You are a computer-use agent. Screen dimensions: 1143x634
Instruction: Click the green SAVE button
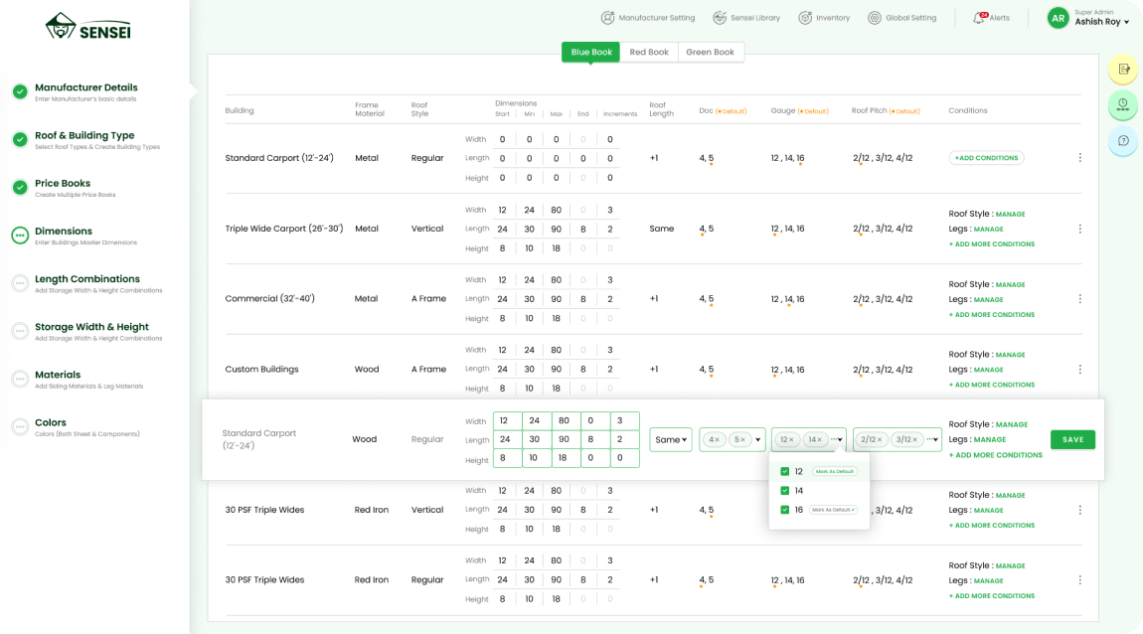click(x=1072, y=439)
